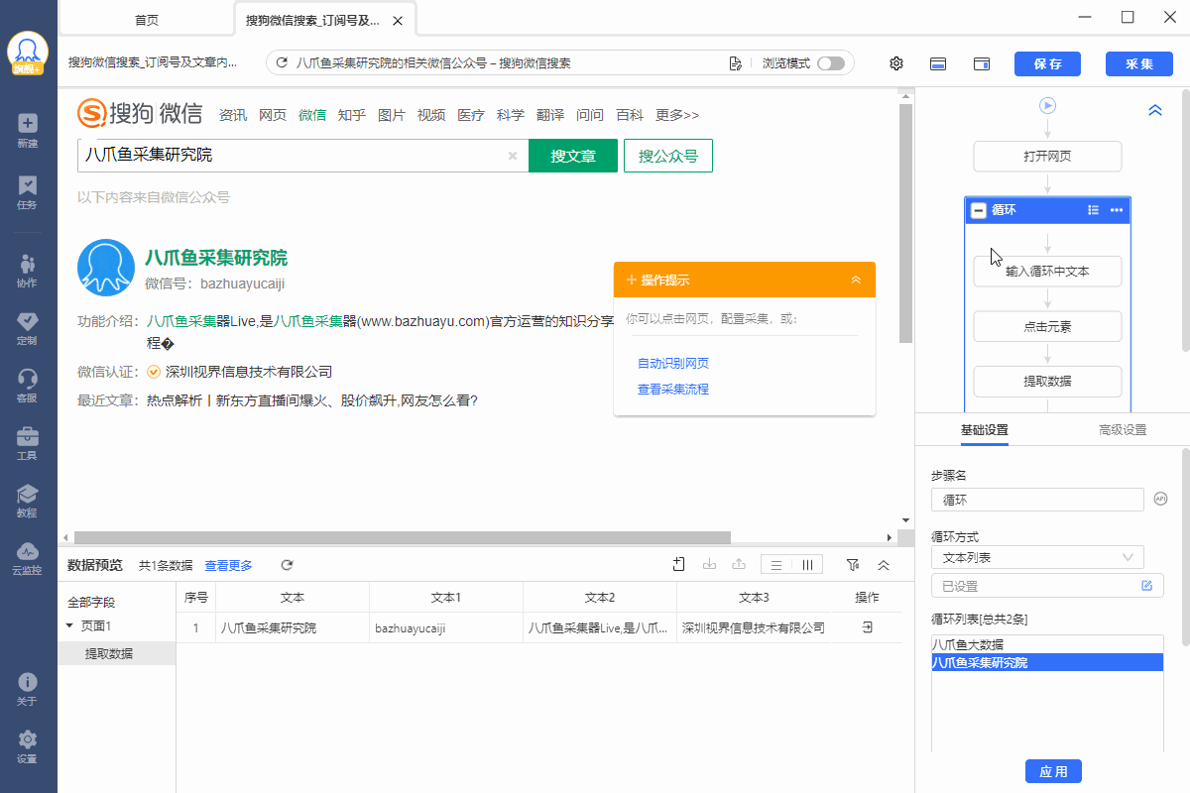Select 八爪鱼大数据 in loop list

tap(1047, 644)
